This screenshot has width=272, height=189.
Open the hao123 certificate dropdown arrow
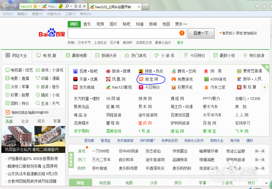39,7
